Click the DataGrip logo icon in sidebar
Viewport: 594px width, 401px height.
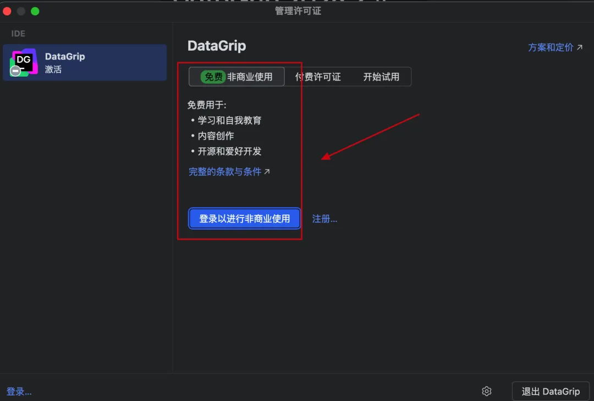[24, 62]
